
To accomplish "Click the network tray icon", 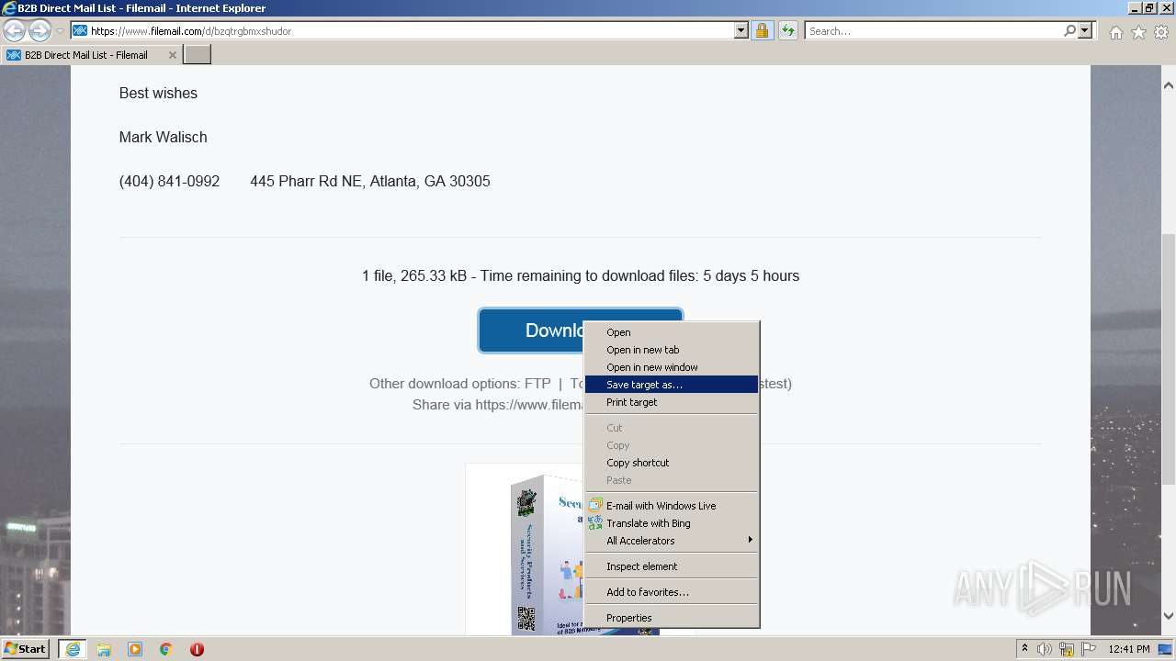I will point(1067,649).
